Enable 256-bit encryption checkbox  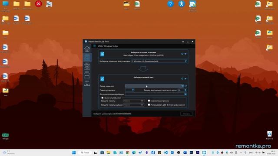(149, 105)
